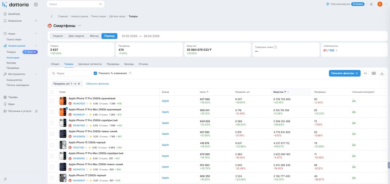Go back using the breadcrumb arrow
The width and height of the screenshot is (390, 184).
coord(52,16)
